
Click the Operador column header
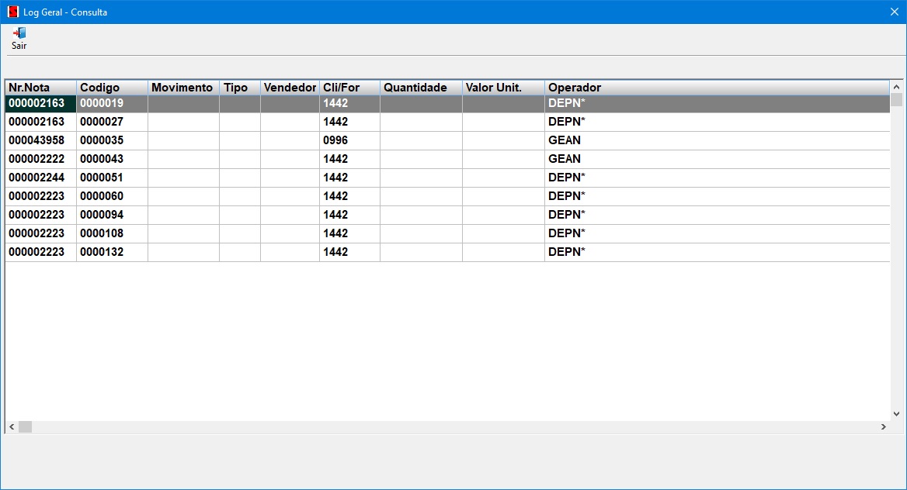click(x=718, y=88)
